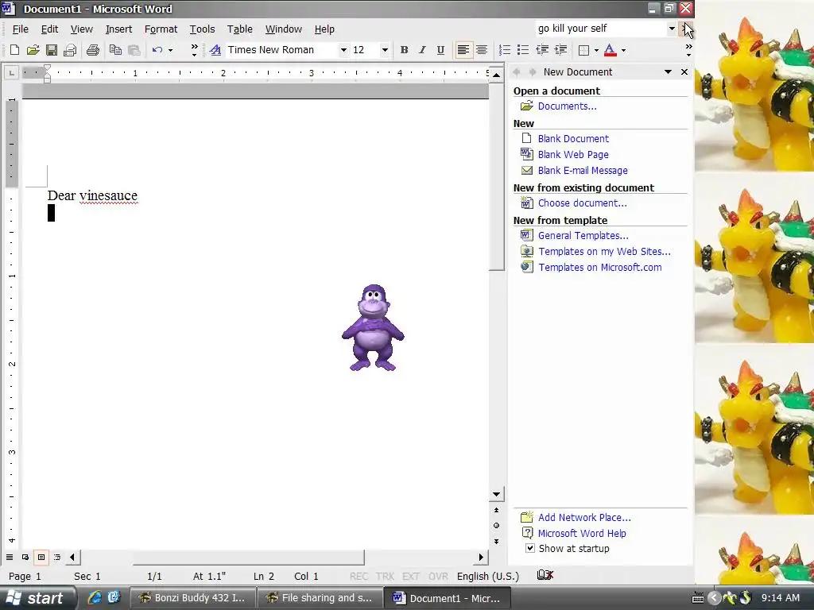Expand Formatting toolbar options chevron

[x=689, y=50]
